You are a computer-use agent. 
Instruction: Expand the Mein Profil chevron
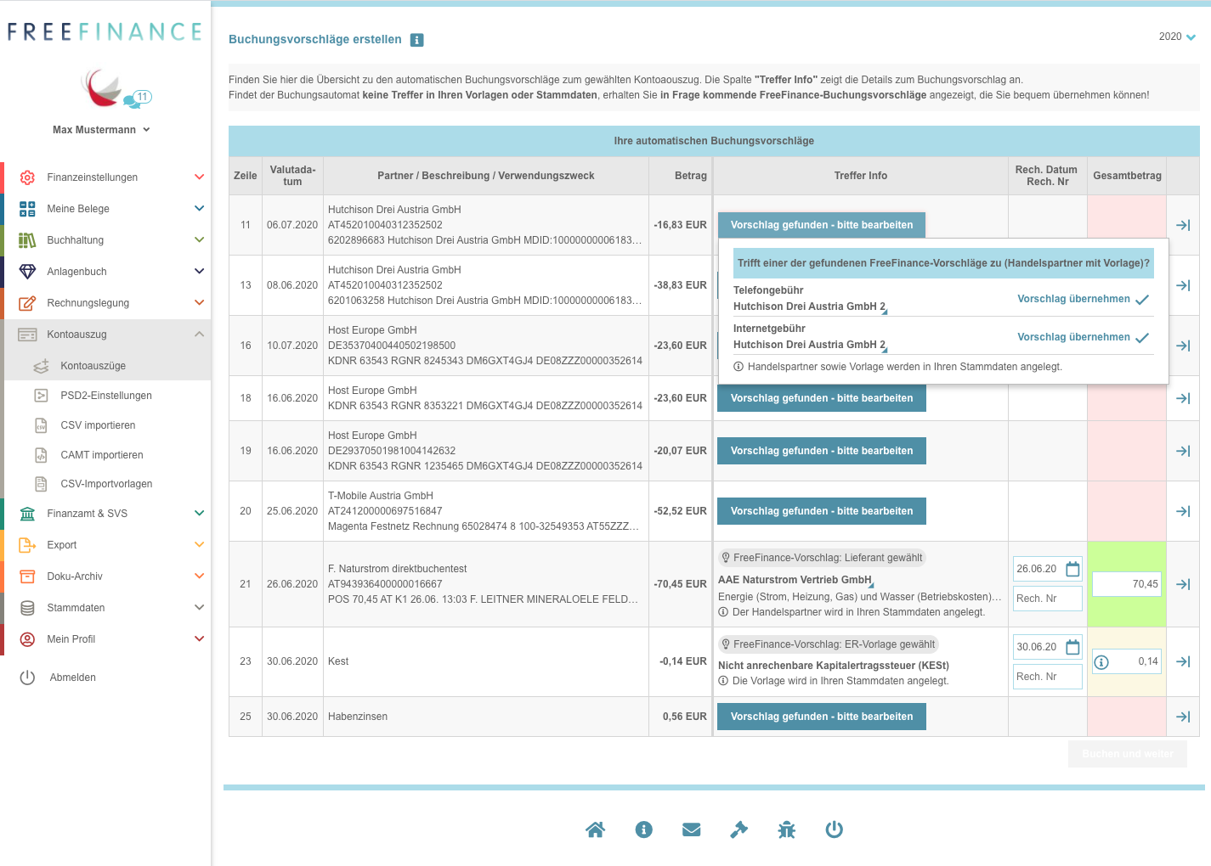(x=200, y=639)
